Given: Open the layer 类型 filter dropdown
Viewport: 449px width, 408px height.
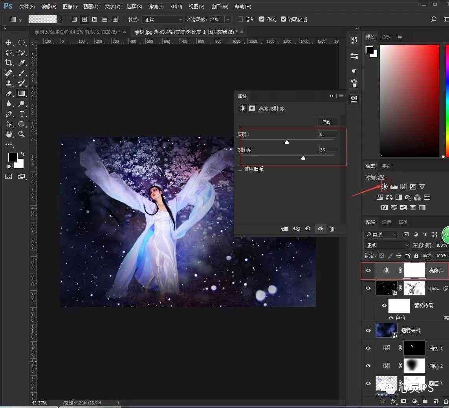Looking at the screenshot, I should click(x=381, y=235).
